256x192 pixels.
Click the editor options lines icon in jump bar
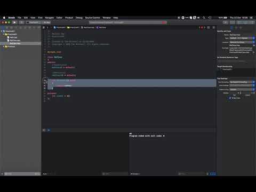pos(209,28)
